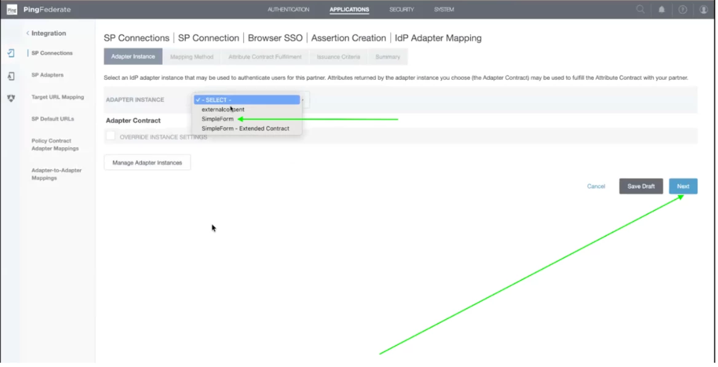Choose the - SELECT - dropdown option
The image size is (718, 367).
point(247,99)
